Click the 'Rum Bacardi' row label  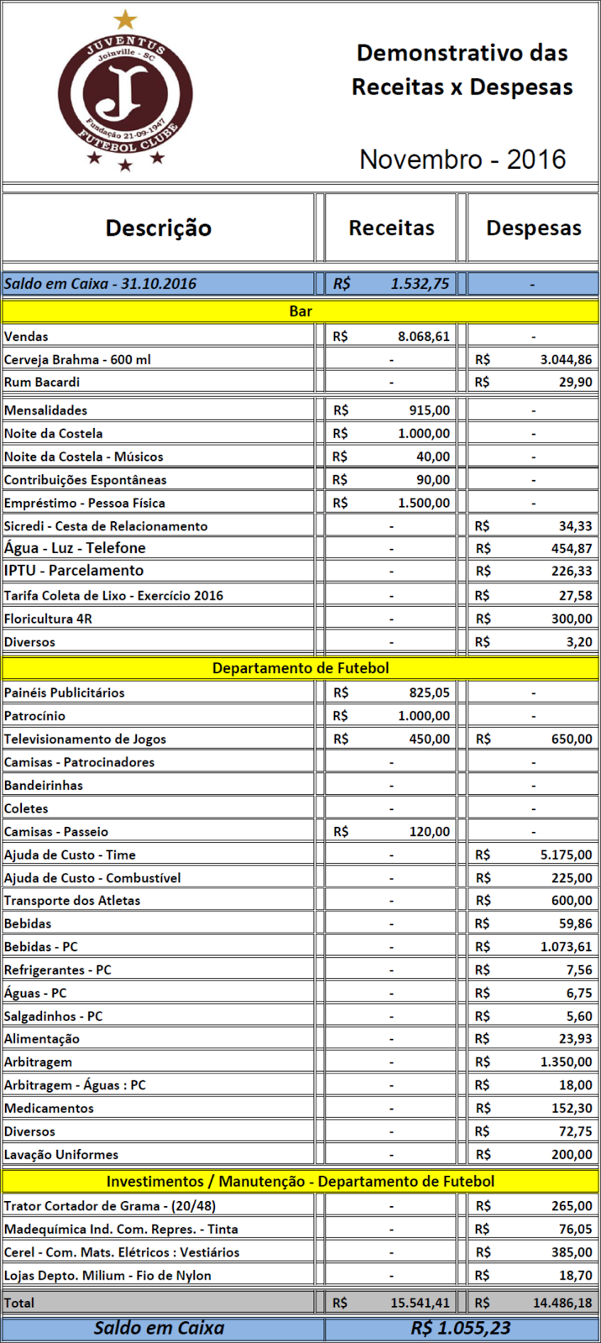pyautogui.click(x=42, y=382)
